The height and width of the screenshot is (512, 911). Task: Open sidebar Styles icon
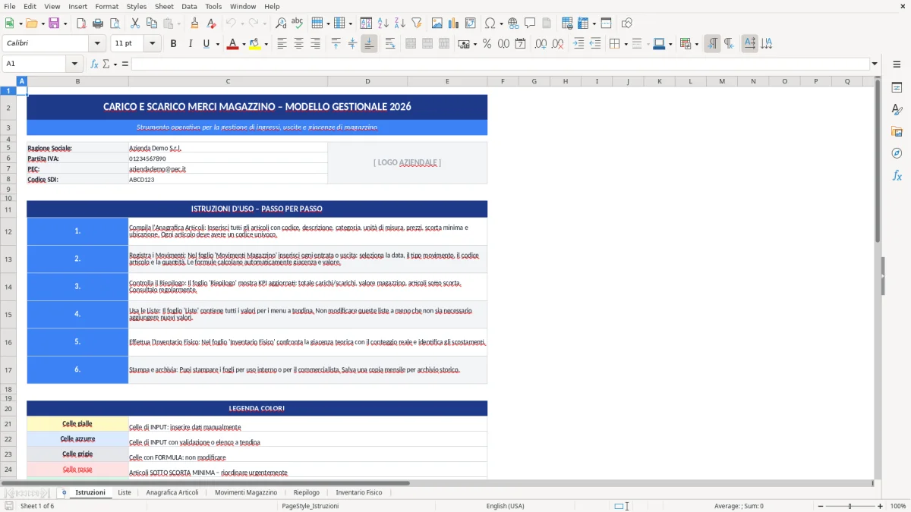coord(897,109)
